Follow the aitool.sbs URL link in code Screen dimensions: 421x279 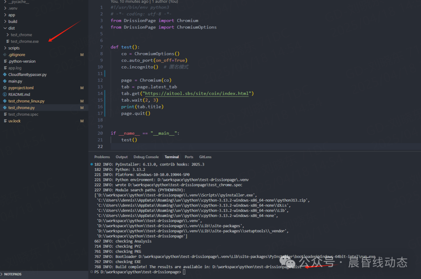198,94
